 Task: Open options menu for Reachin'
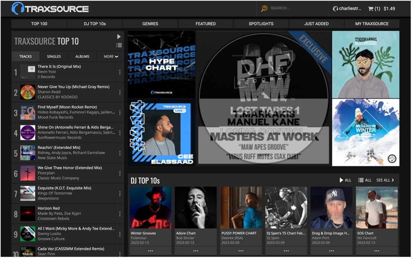pyautogui.click(x=120, y=153)
